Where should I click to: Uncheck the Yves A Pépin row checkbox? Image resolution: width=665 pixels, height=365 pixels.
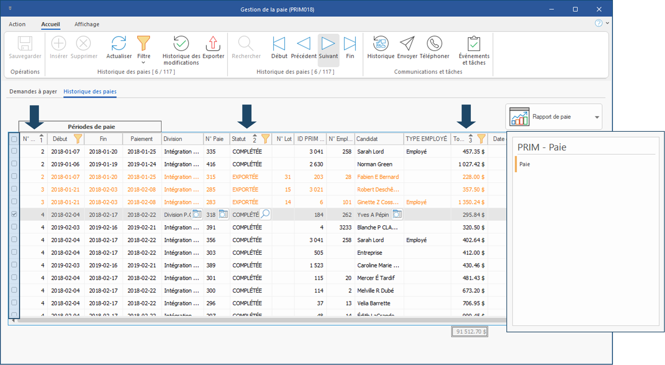tap(14, 214)
